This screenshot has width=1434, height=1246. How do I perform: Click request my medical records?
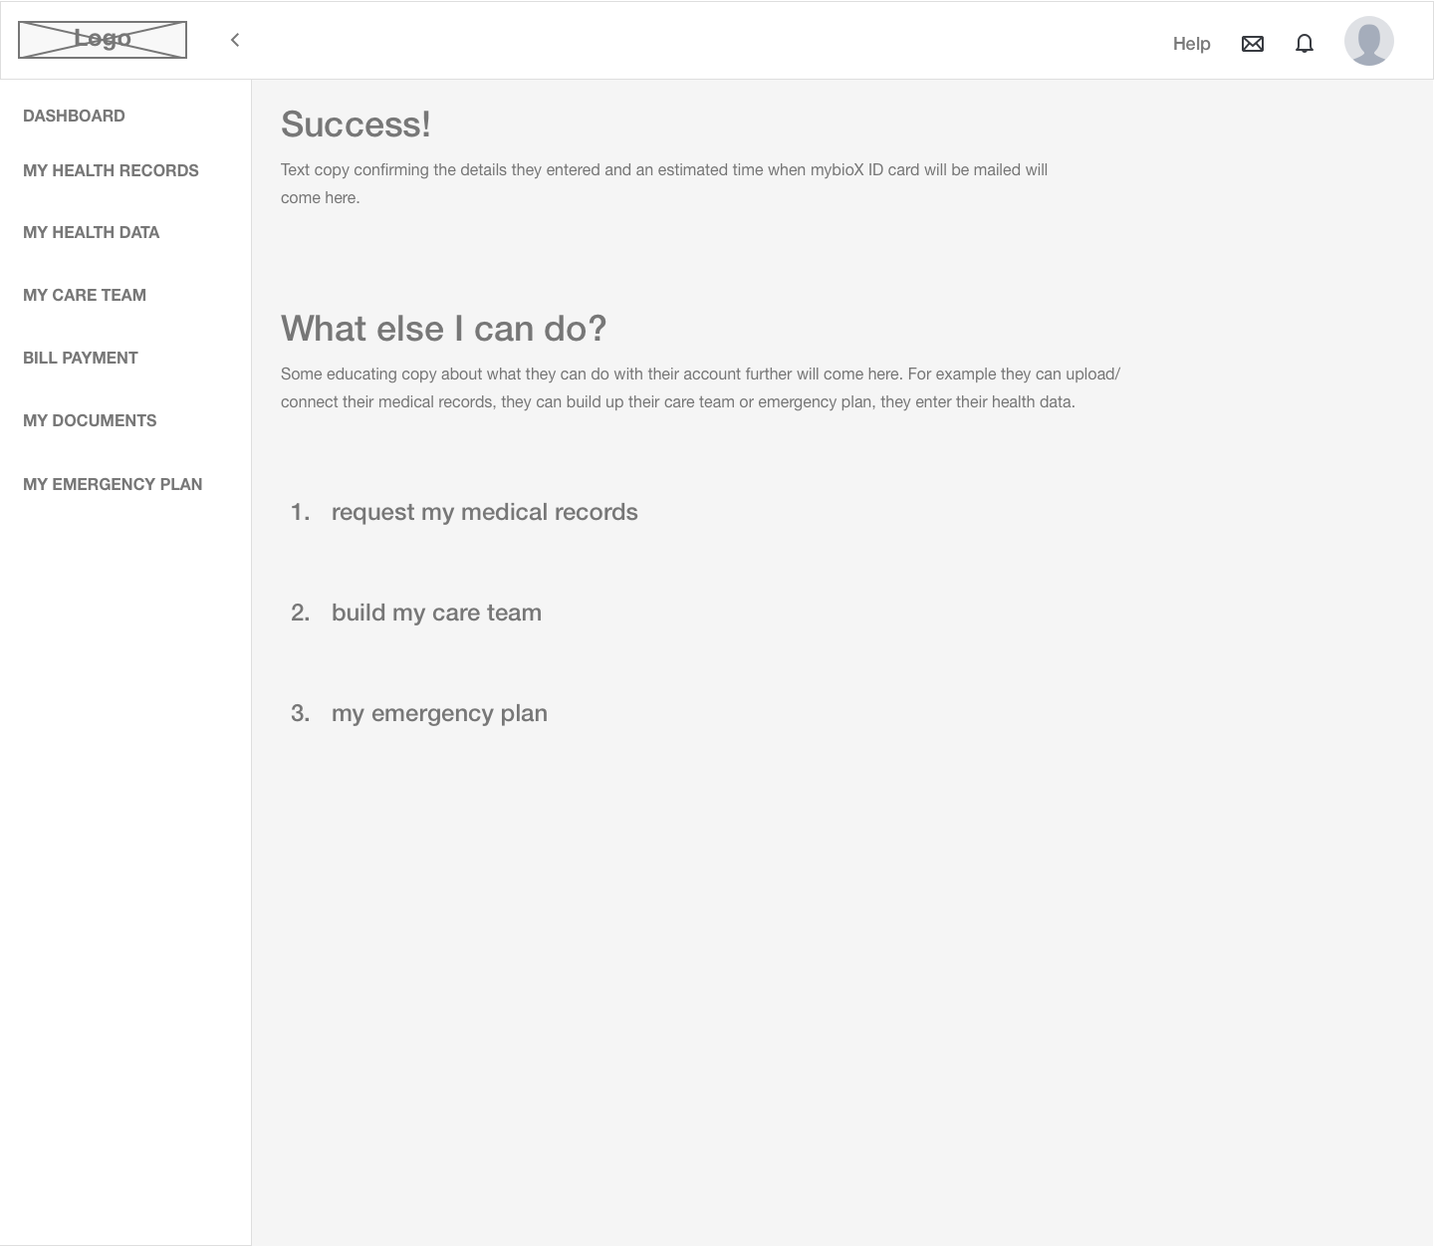tap(485, 512)
